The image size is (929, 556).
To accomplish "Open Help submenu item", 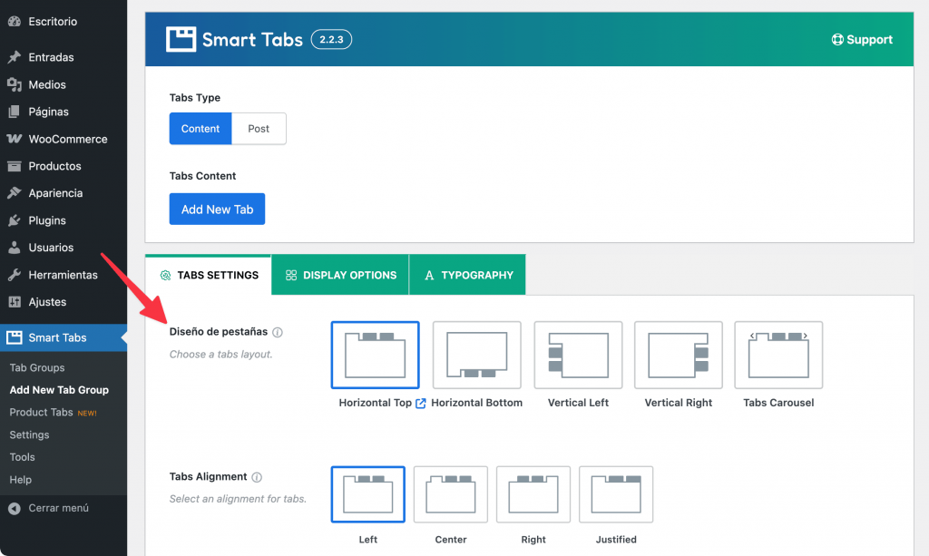I will pyautogui.click(x=20, y=480).
